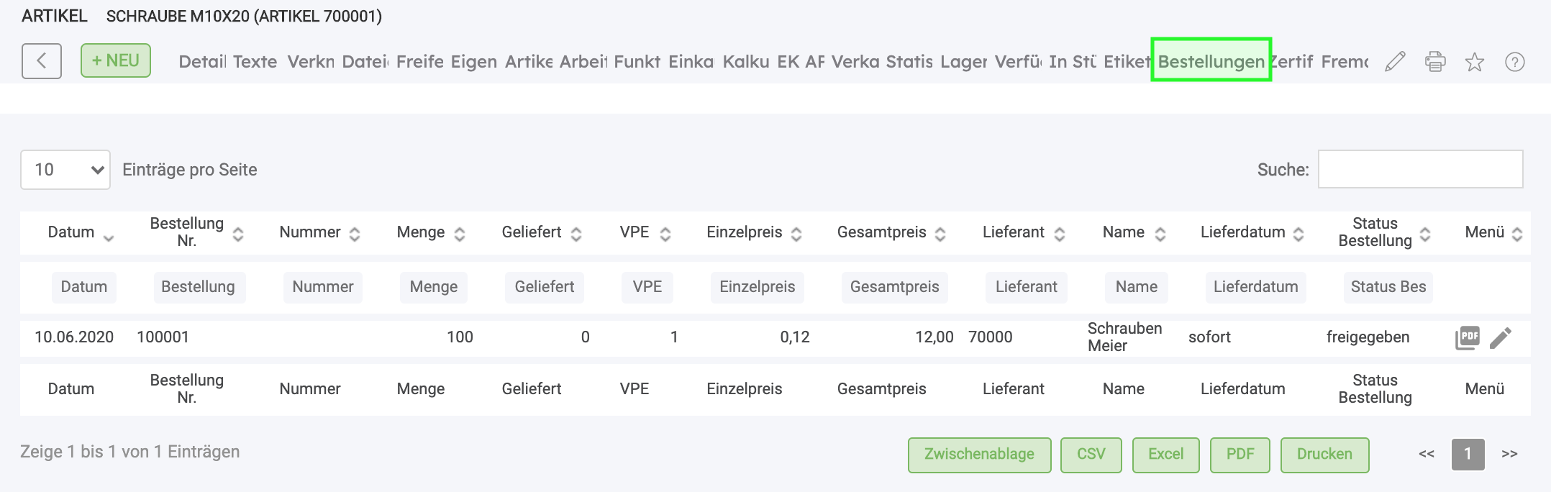Go to next page with >> link

1509,454
